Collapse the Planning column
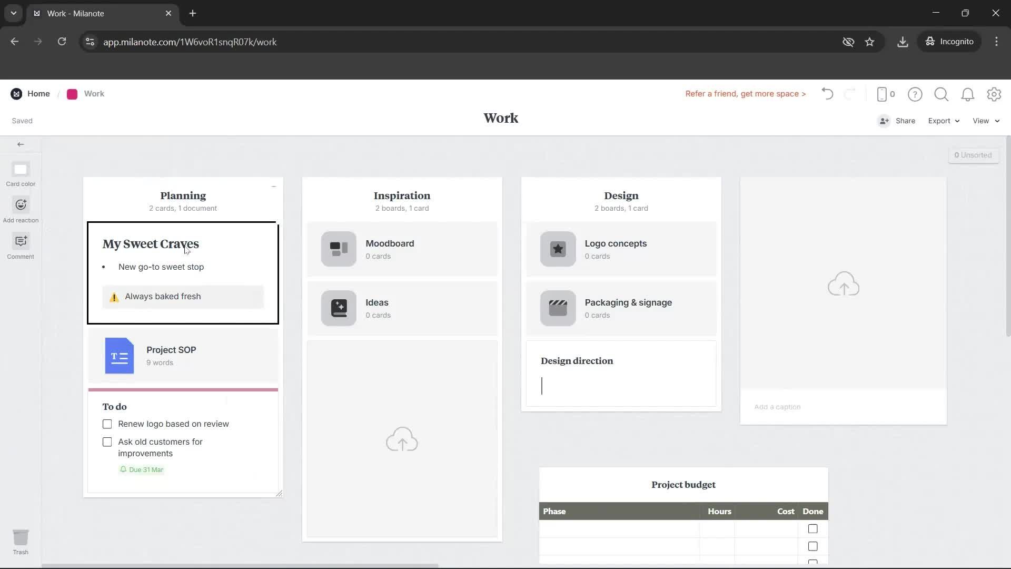 point(274,187)
